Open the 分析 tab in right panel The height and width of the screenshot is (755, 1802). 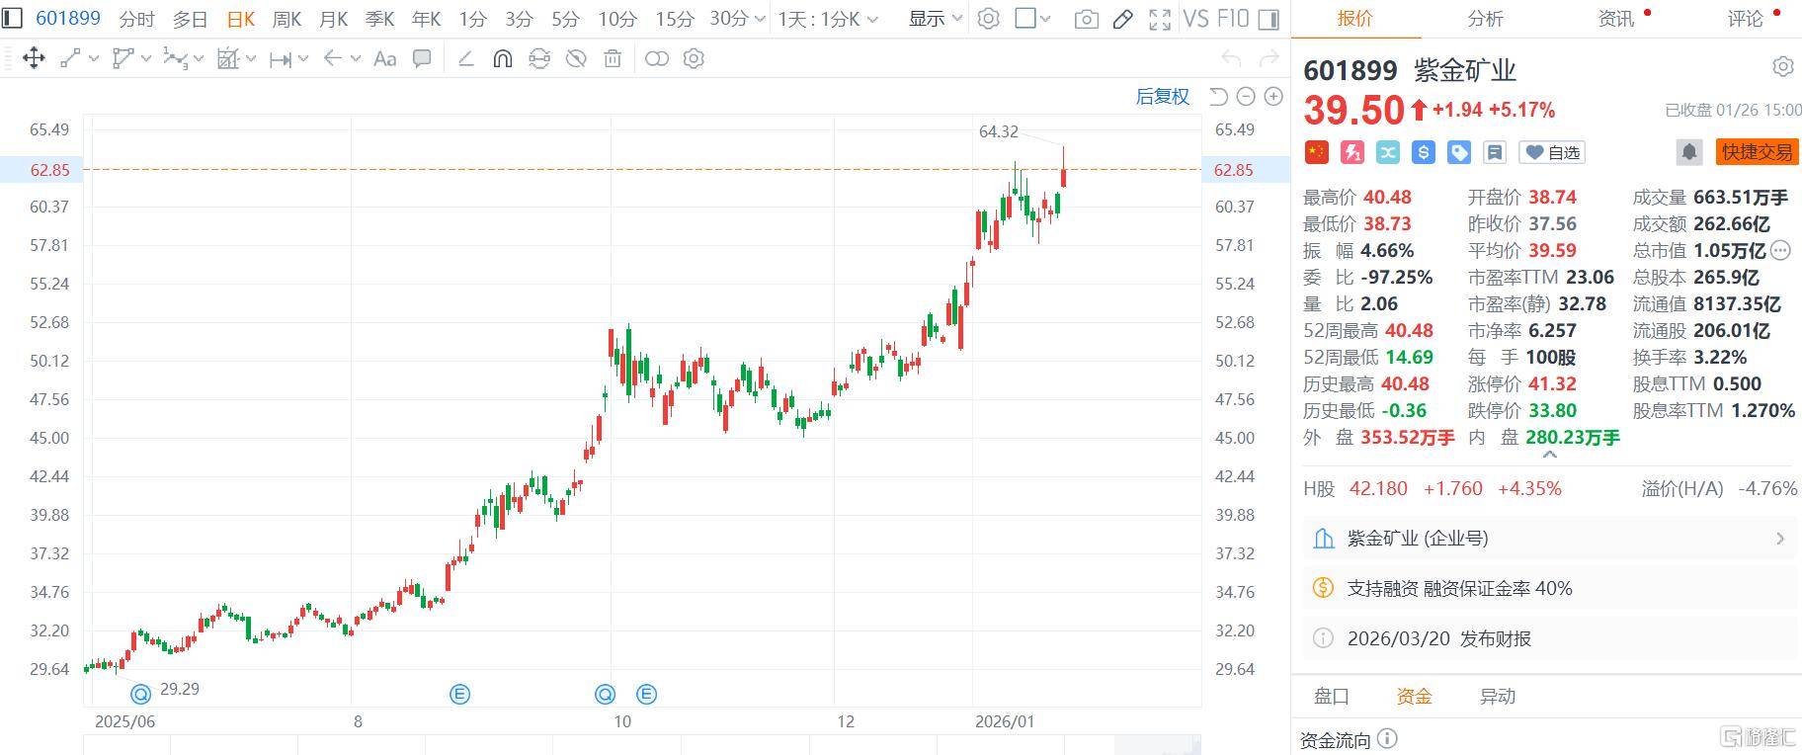coord(1485,19)
